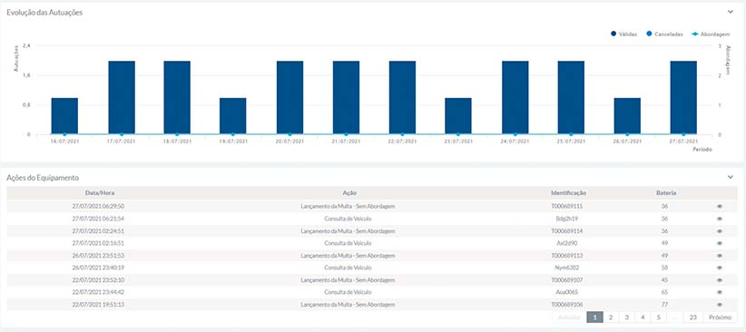
Task: Click identification Bdg2h19
Action: [x=567, y=219]
